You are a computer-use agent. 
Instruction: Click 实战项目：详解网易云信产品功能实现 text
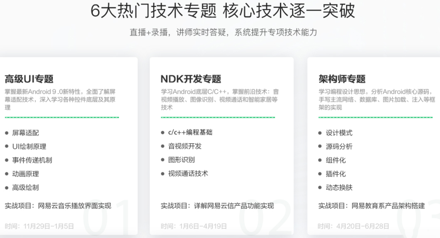pos(217,206)
